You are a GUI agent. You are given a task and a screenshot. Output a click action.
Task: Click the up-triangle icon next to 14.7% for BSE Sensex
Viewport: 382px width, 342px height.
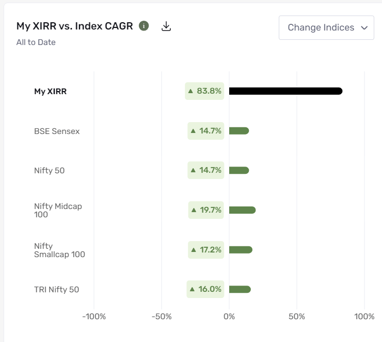[194, 131]
